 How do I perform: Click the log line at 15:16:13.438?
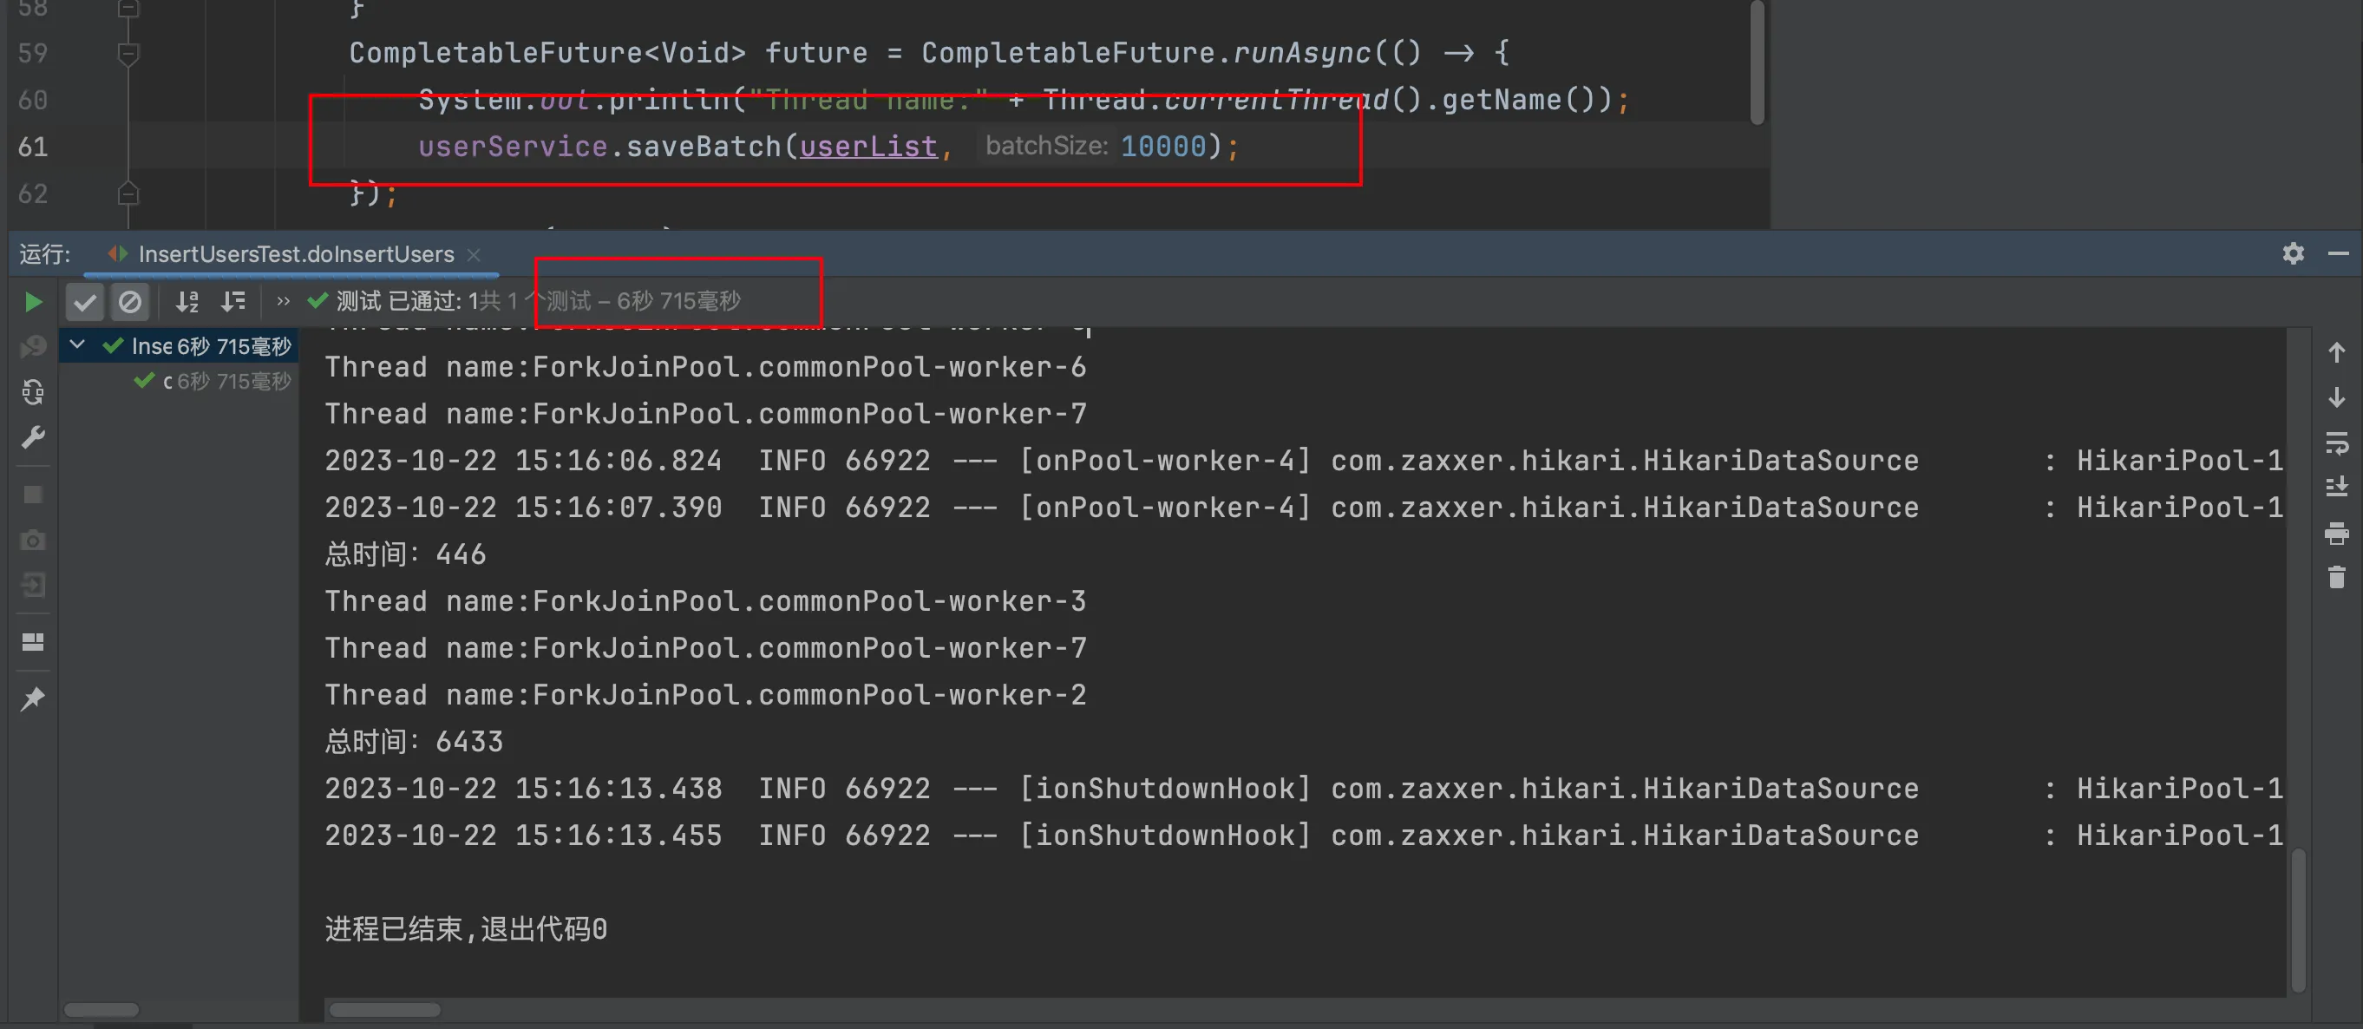pos(1304,789)
